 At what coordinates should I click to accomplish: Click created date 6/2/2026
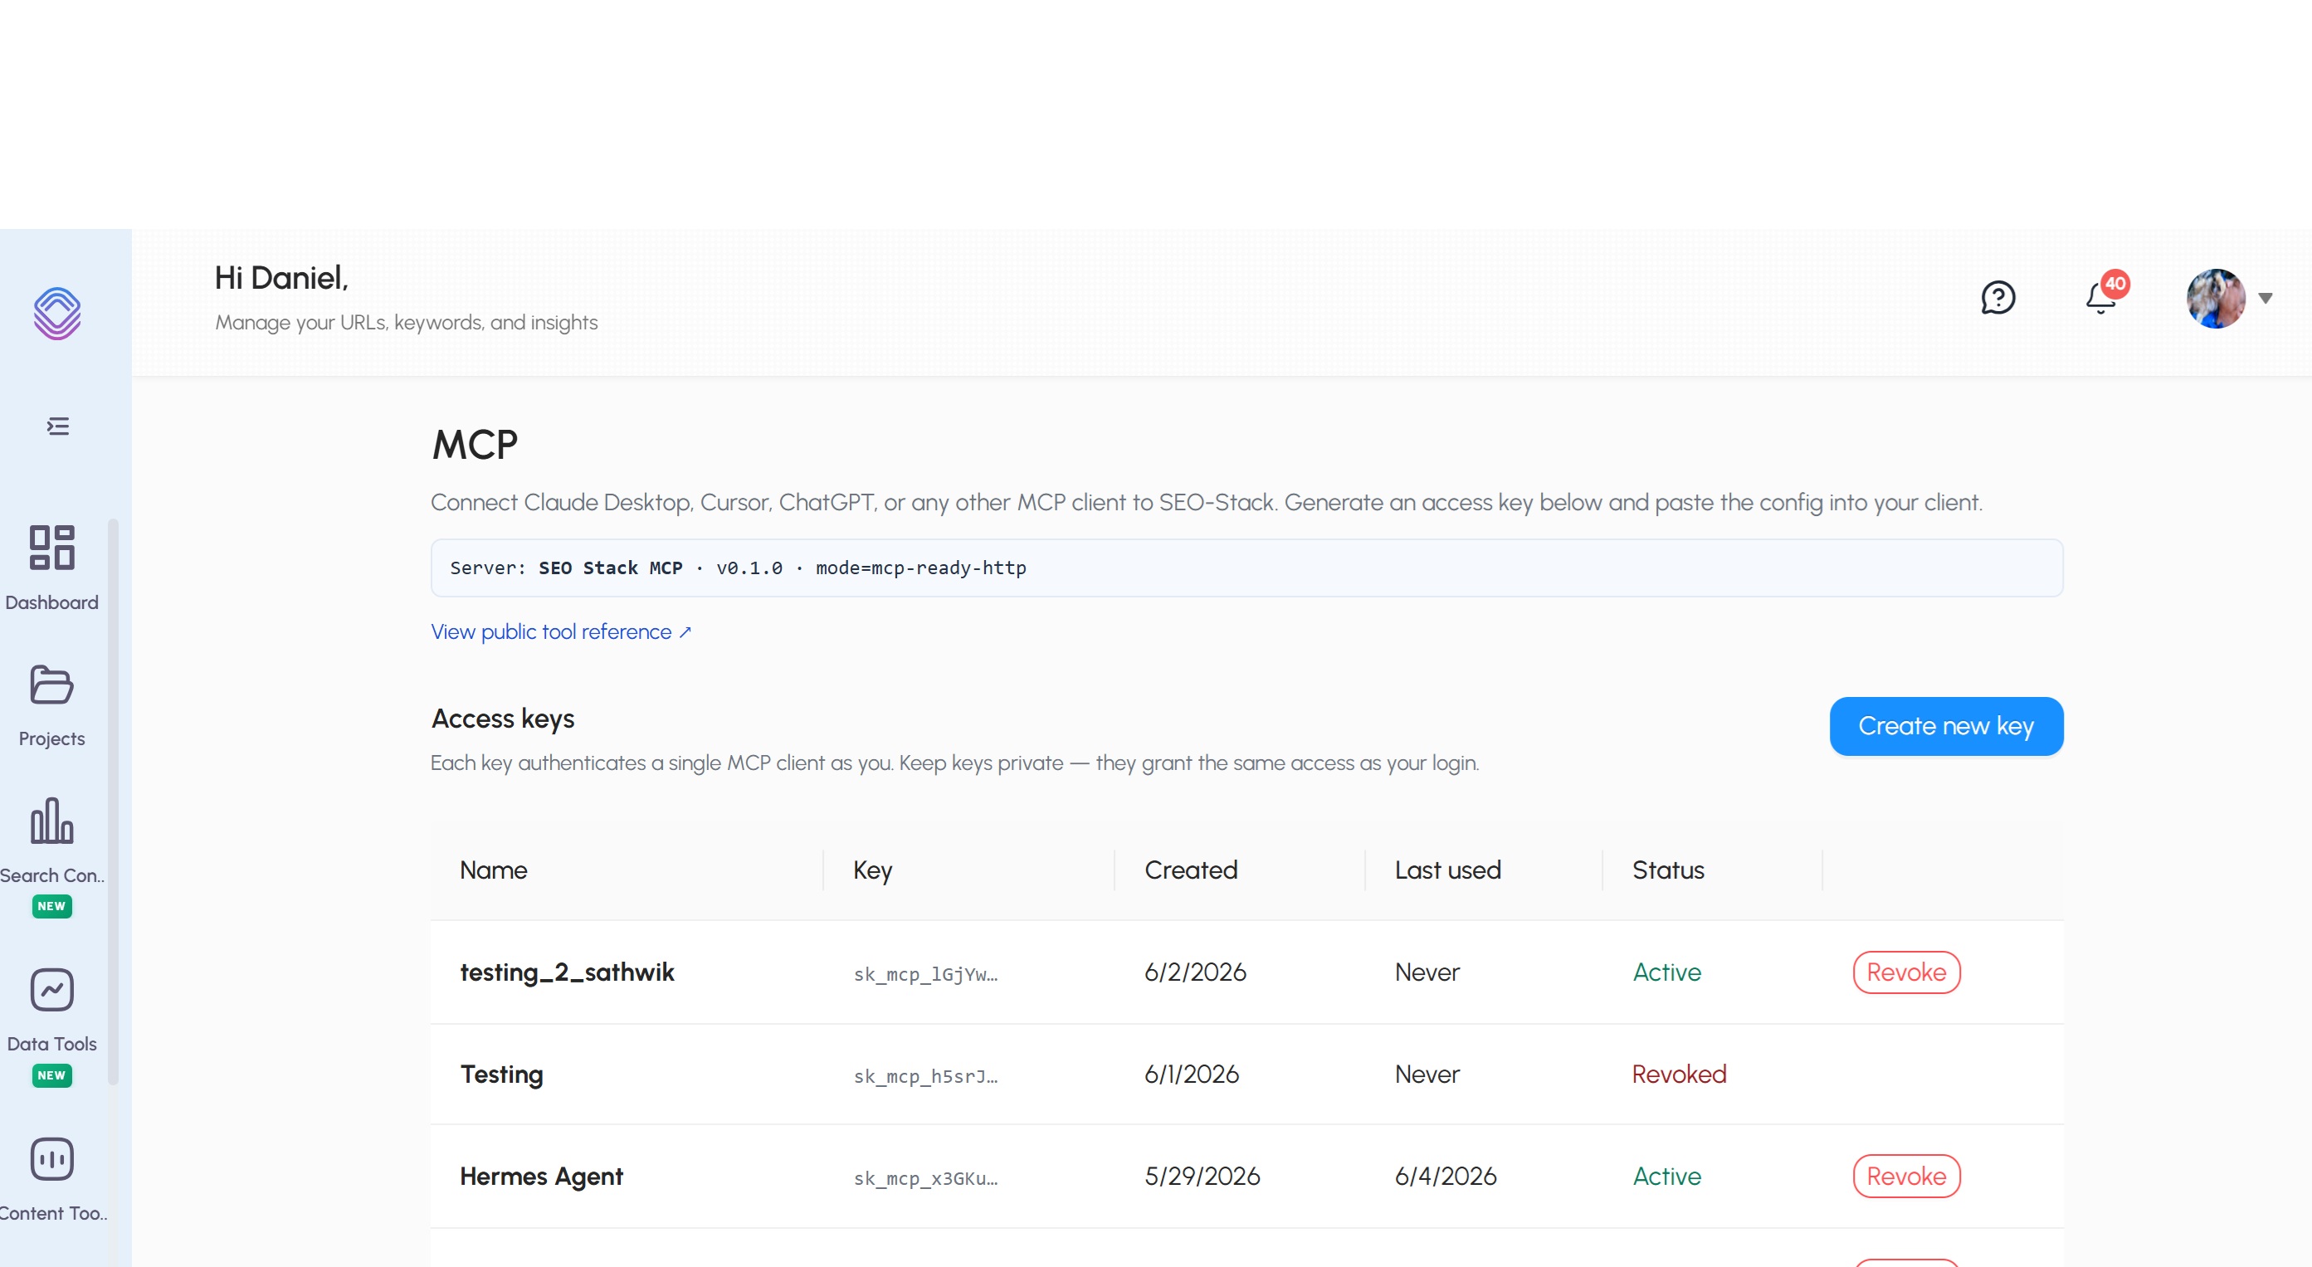pos(1196,972)
